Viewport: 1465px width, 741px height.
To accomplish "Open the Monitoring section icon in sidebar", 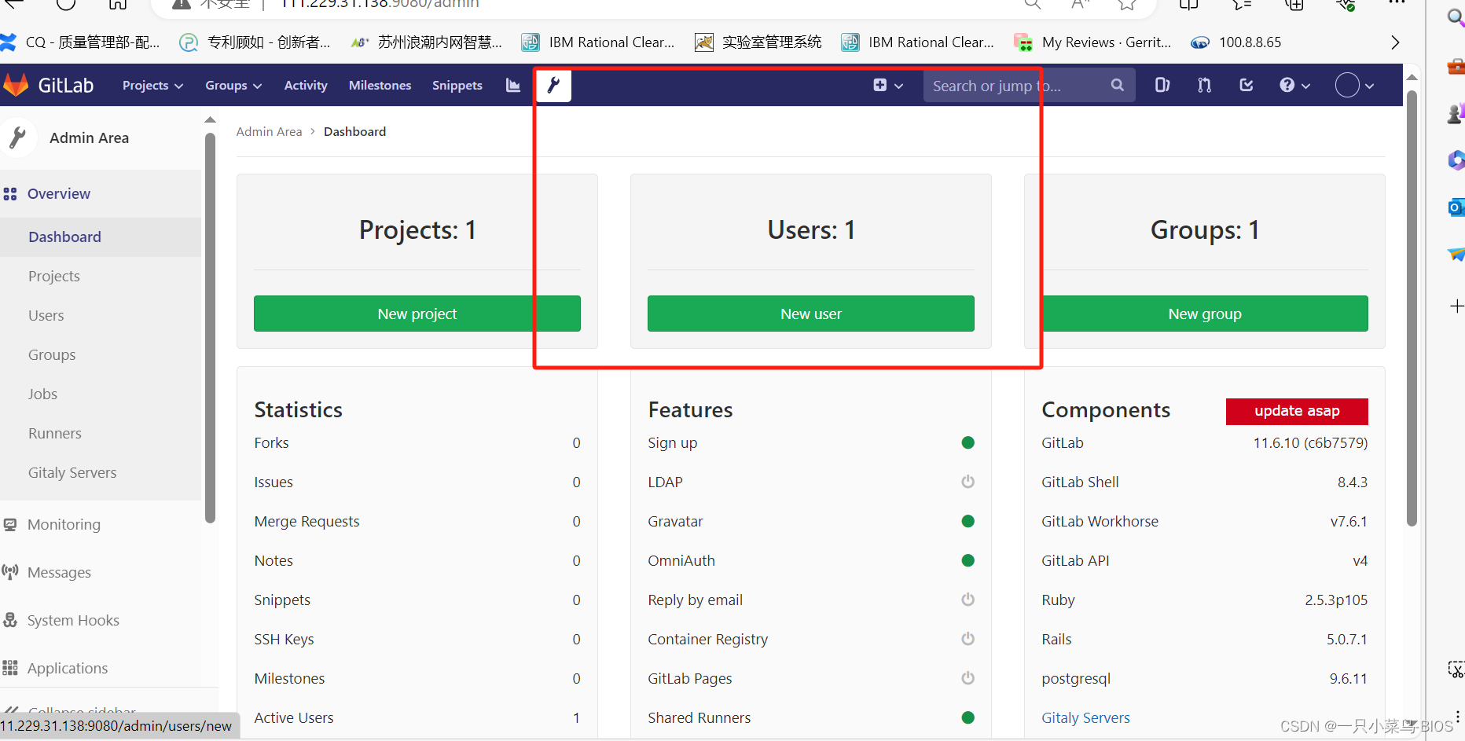I will [10, 524].
